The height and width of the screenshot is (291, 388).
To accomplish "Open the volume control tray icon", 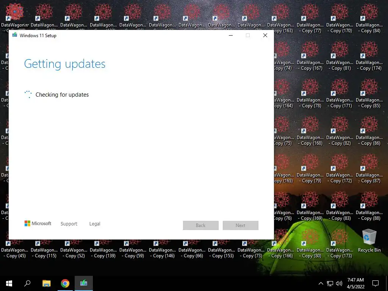I will [x=339, y=283].
